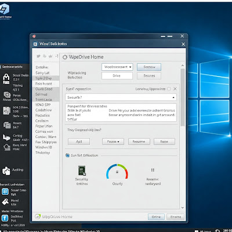This screenshot has height=232, width=232.
Task: Select 'Pcoduties' in the sidebar list
Action: (x=42, y=115)
